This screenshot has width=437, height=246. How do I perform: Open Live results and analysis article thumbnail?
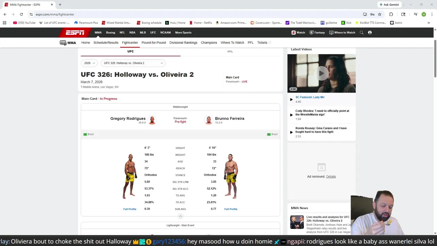coord(297,222)
